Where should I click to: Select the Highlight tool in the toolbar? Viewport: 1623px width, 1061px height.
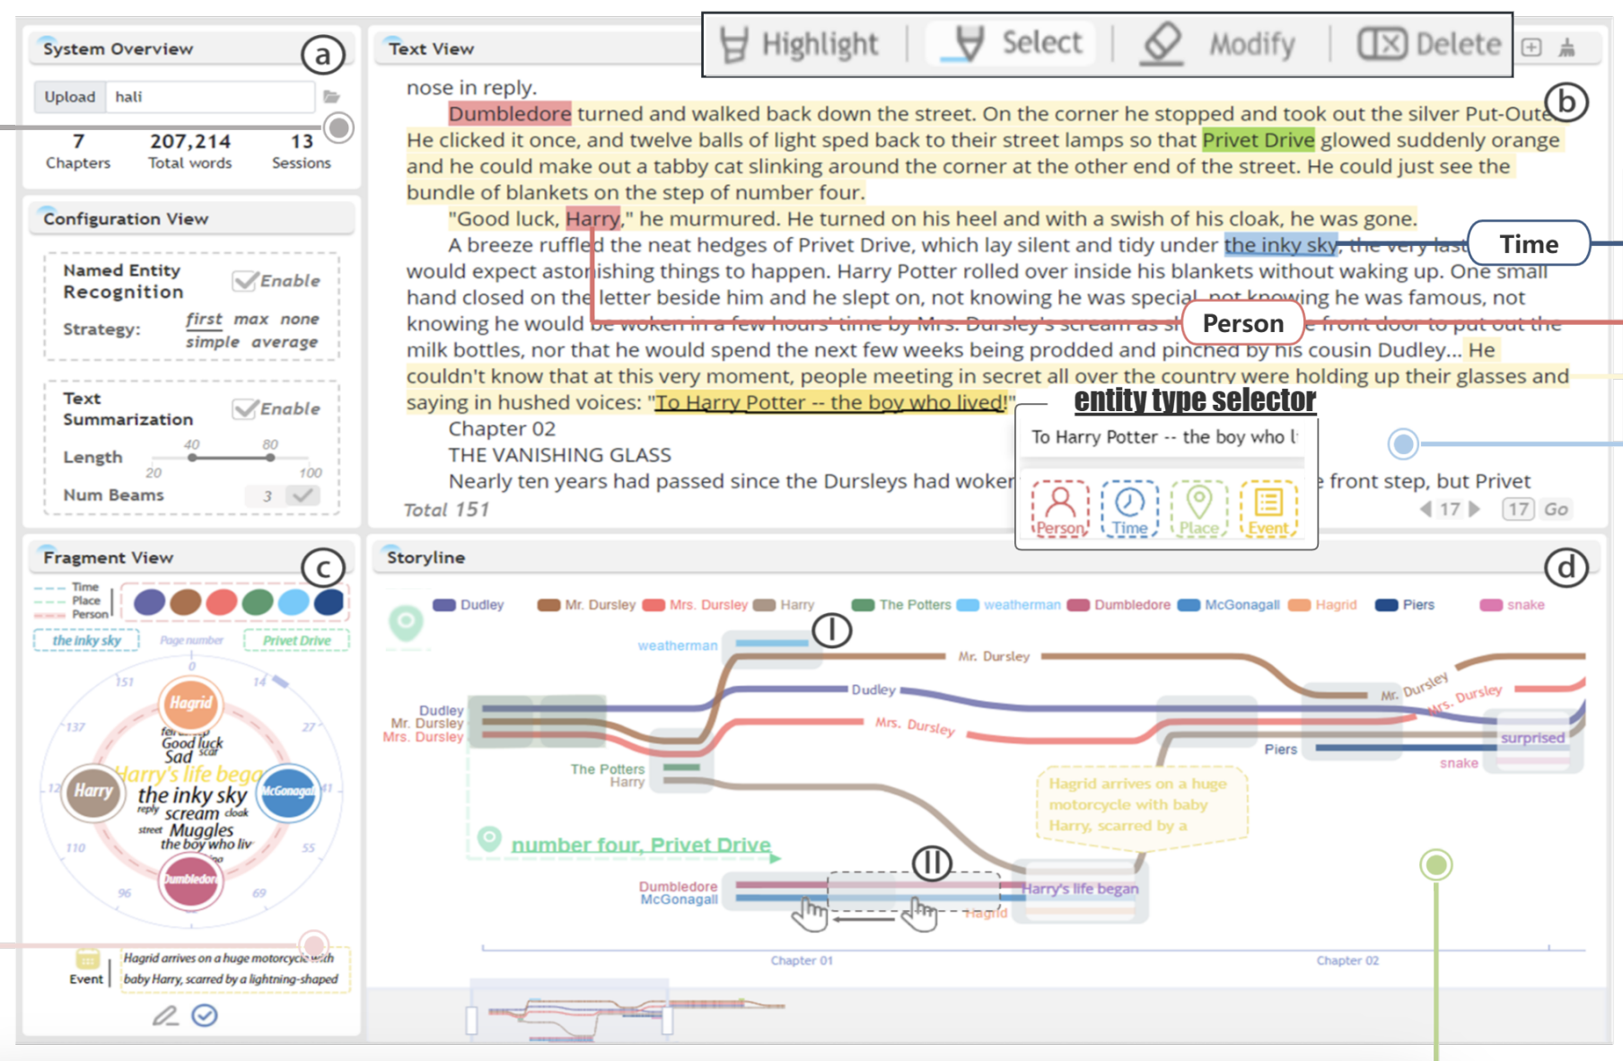(799, 44)
